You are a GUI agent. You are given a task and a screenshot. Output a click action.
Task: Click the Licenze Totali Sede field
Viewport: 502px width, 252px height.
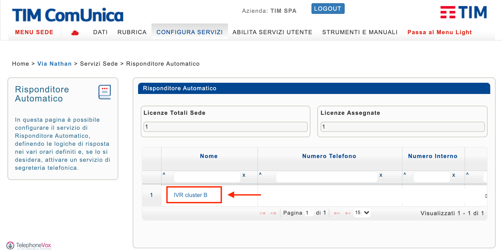coord(226,127)
